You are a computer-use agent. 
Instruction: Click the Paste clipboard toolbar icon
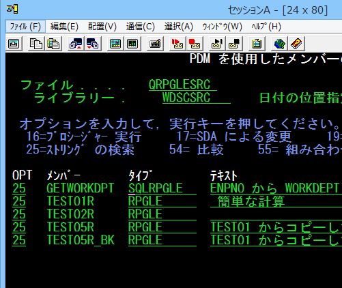point(53,43)
